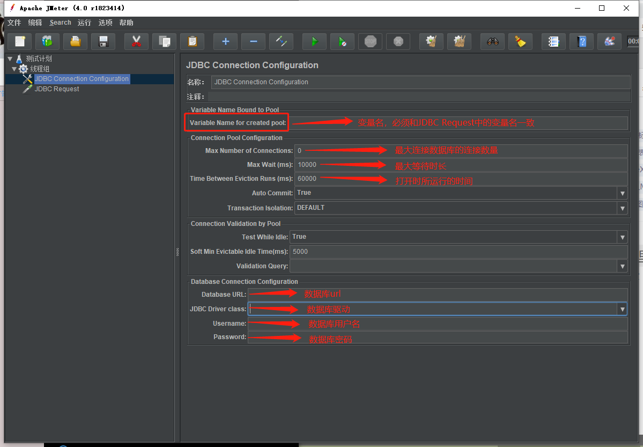Open the JDBC Driver class dropdown arrow
The height and width of the screenshot is (447, 643).
click(623, 309)
